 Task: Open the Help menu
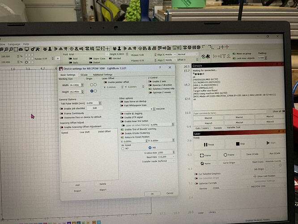[26, 44]
